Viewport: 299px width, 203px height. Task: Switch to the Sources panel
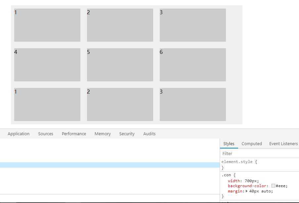tap(46, 134)
